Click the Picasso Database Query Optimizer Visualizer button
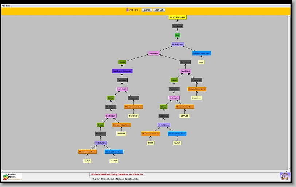 coord(117,175)
